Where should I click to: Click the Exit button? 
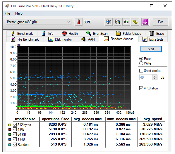pyautogui.click(x=160, y=22)
